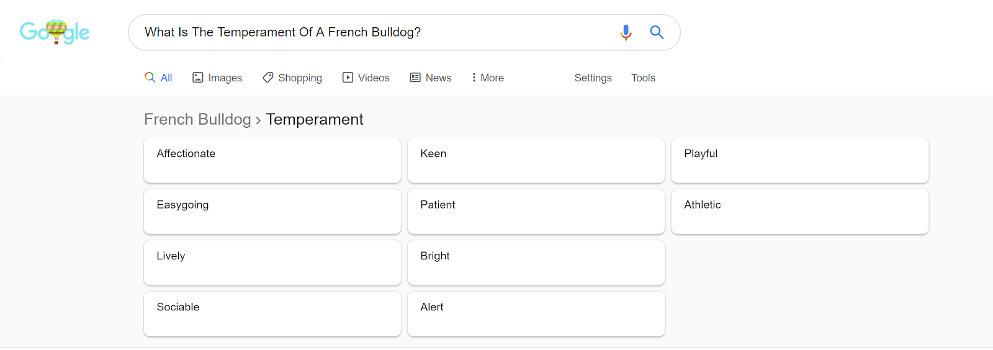Screen dimensions: 993x350
Task: Open the Playful temperament card
Action: click(x=800, y=160)
